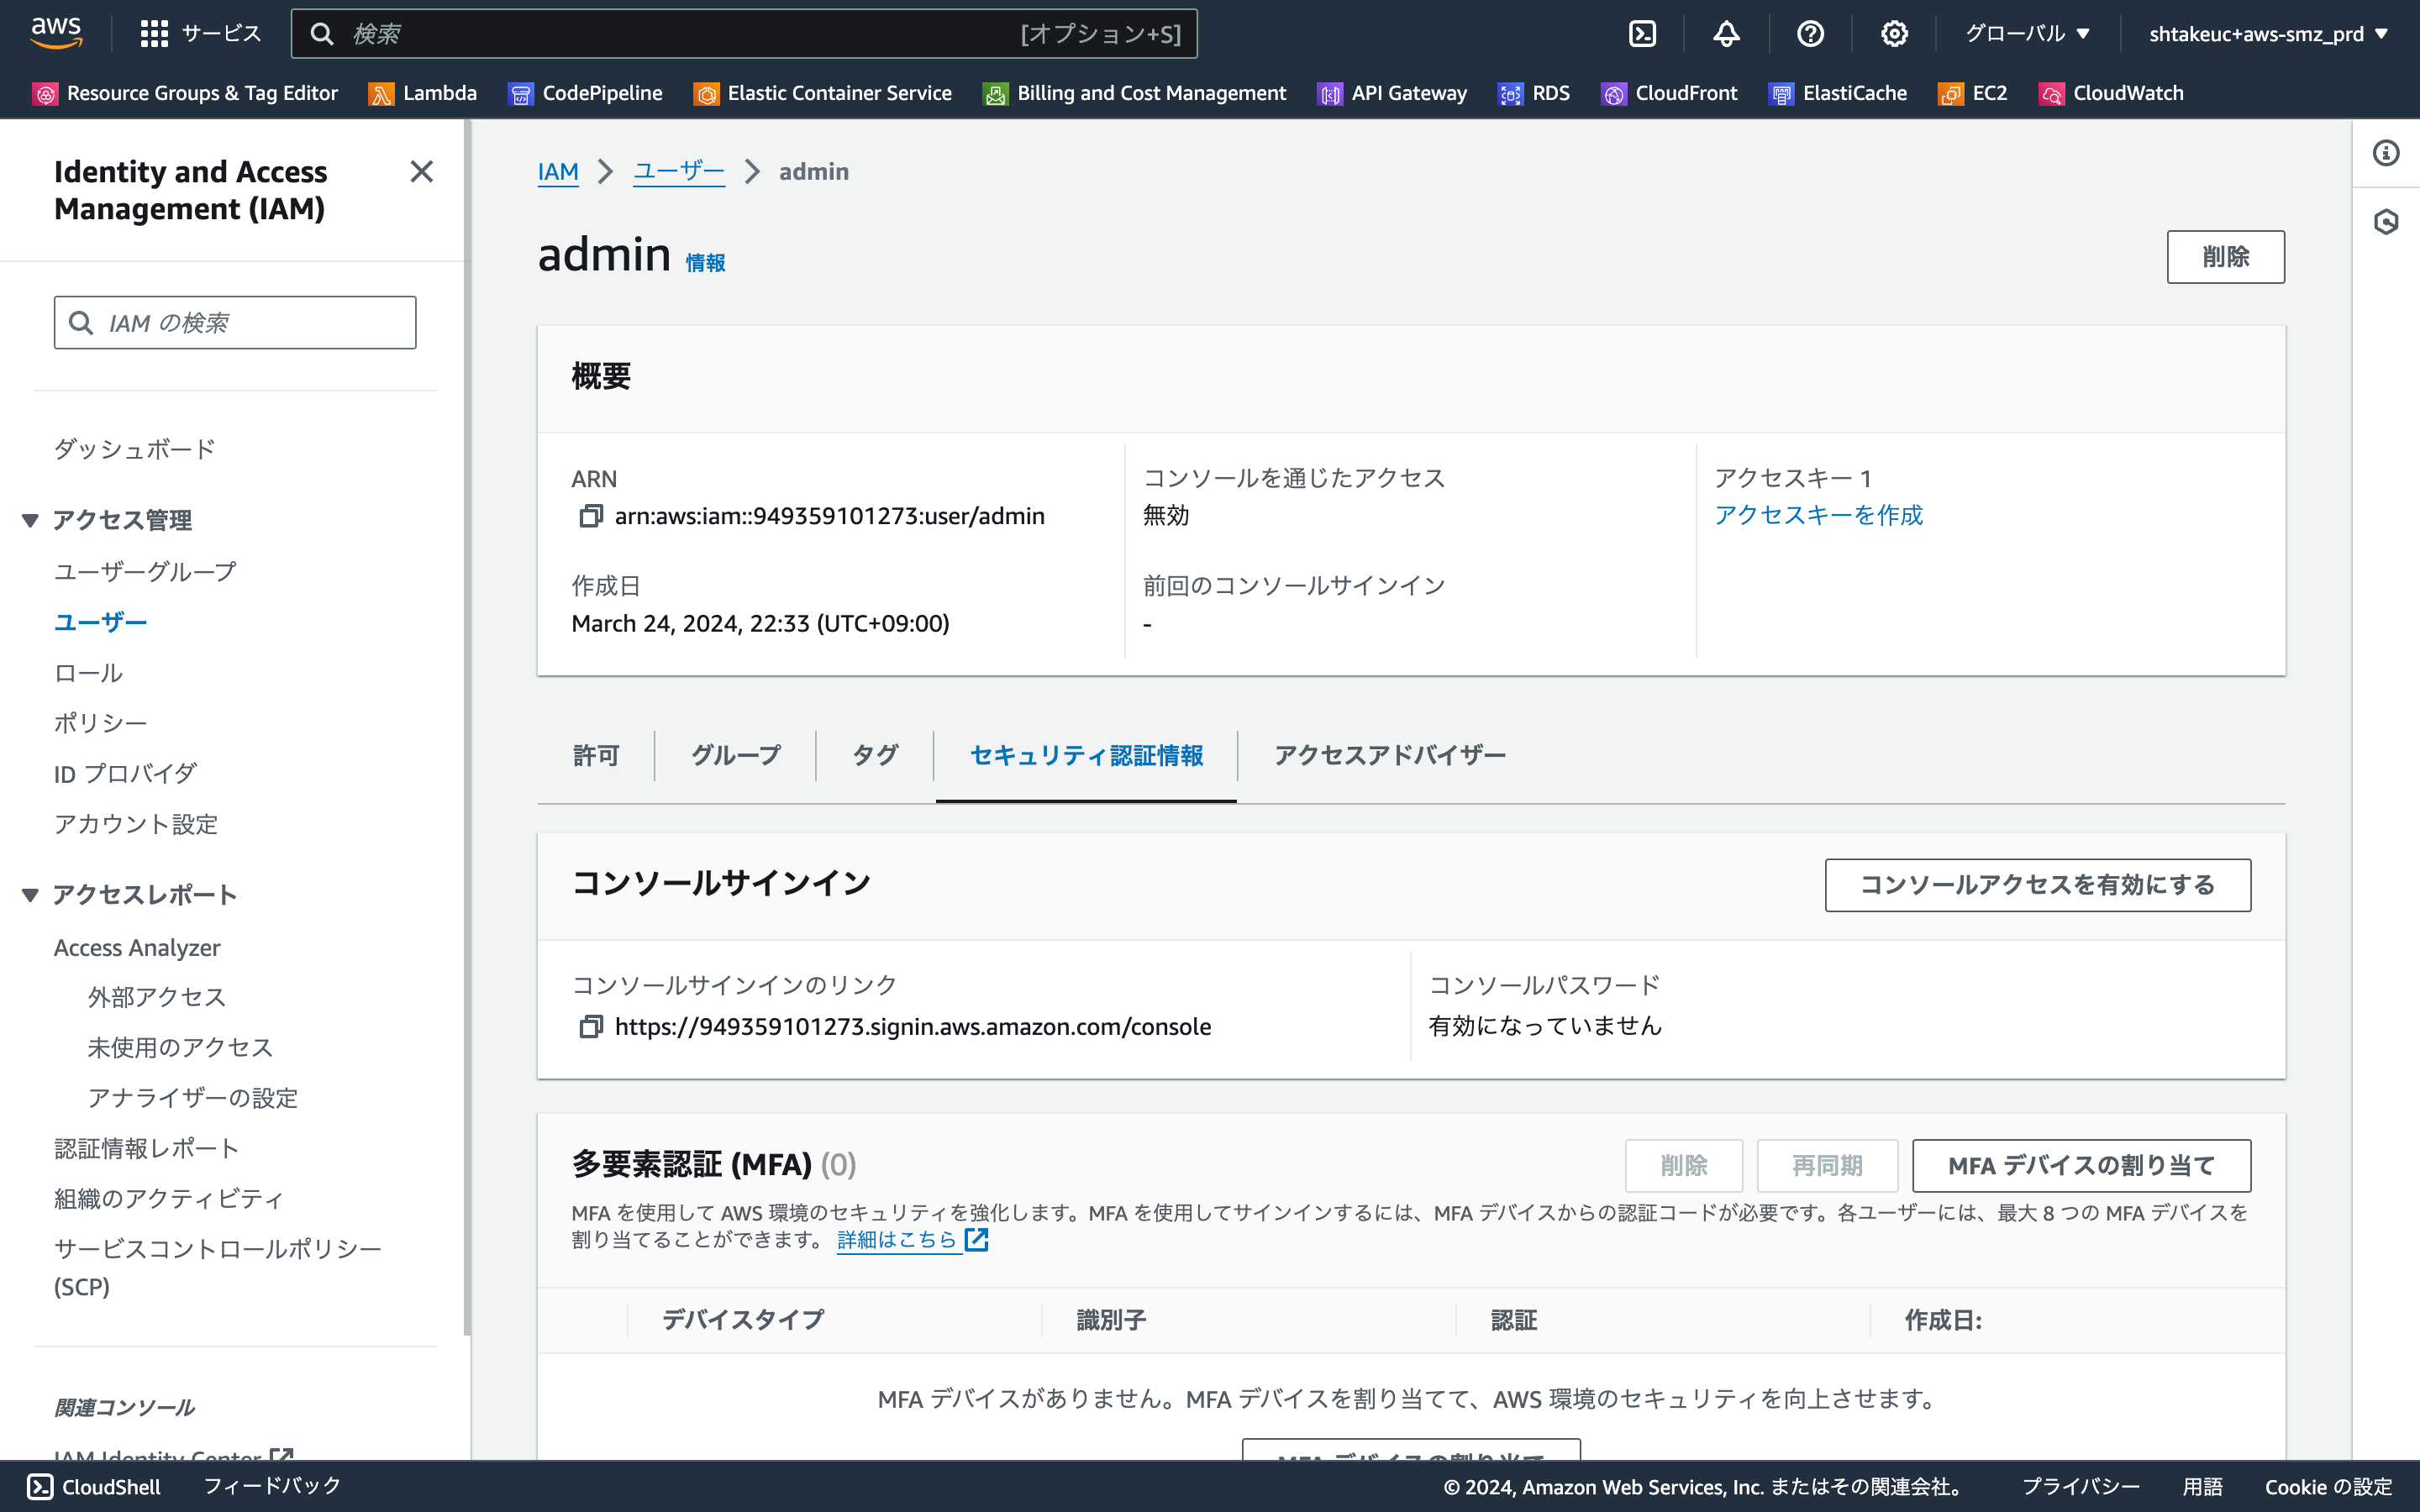Open 認証情報レポート in the sidebar

pos(147,1148)
